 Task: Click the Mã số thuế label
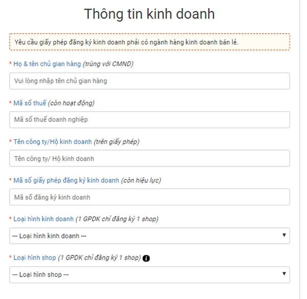(x=29, y=103)
